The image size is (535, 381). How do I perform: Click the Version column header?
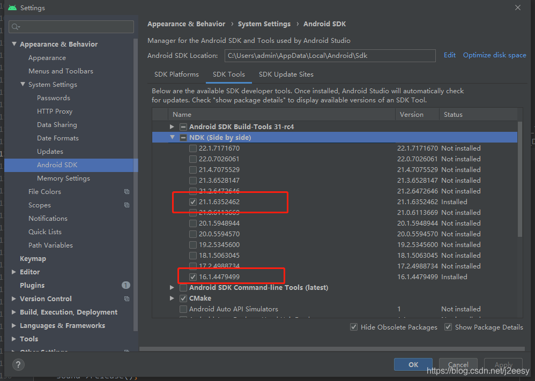click(417, 115)
